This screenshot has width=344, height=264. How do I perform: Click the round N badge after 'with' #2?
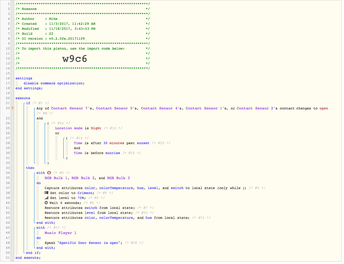click(x=49, y=173)
